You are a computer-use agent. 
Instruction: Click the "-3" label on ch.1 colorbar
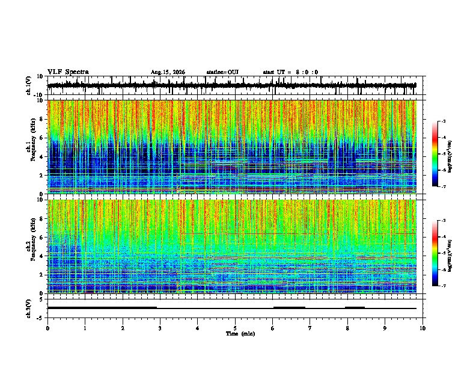(443, 121)
